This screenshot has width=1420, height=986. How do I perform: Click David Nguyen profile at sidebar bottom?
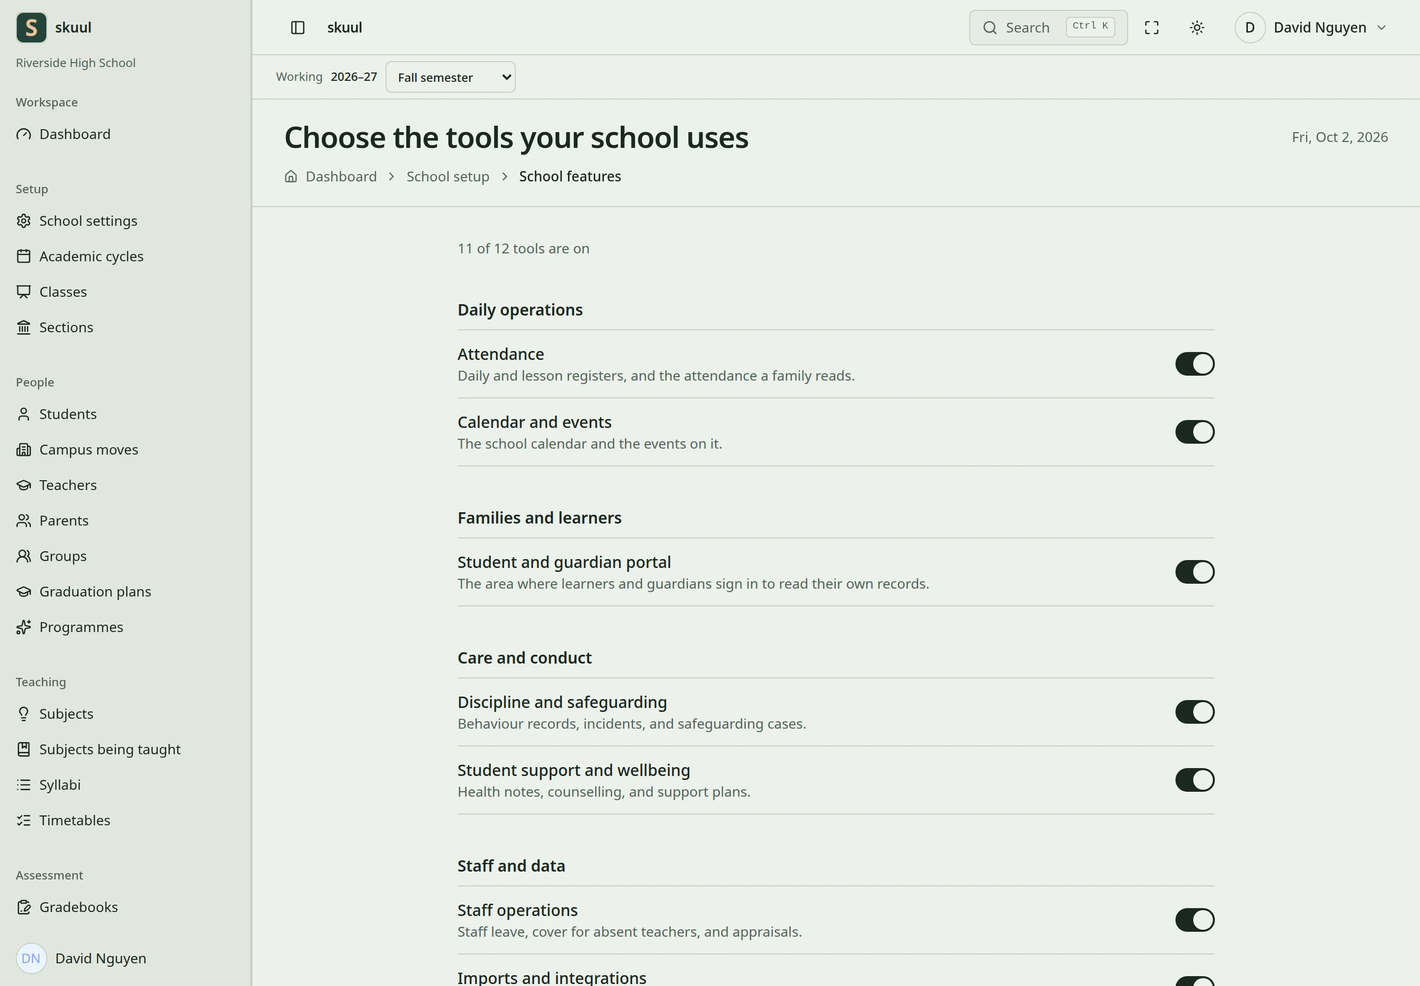pyautogui.click(x=81, y=958)
